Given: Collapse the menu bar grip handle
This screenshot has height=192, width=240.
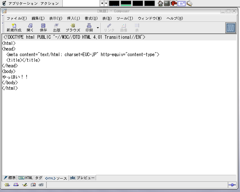Looking at the screenshot, I should [x=3, y=18].
